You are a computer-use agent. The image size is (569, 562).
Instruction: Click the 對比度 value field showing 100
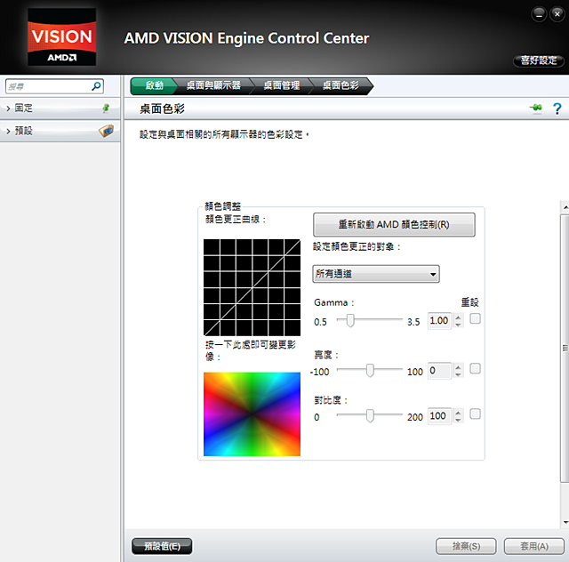(439, 416)
